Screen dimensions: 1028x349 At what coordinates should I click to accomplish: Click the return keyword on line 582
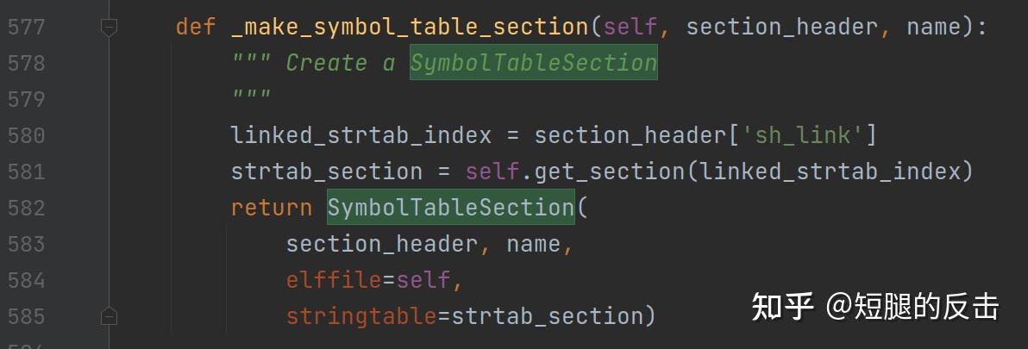tap(271, 208)
